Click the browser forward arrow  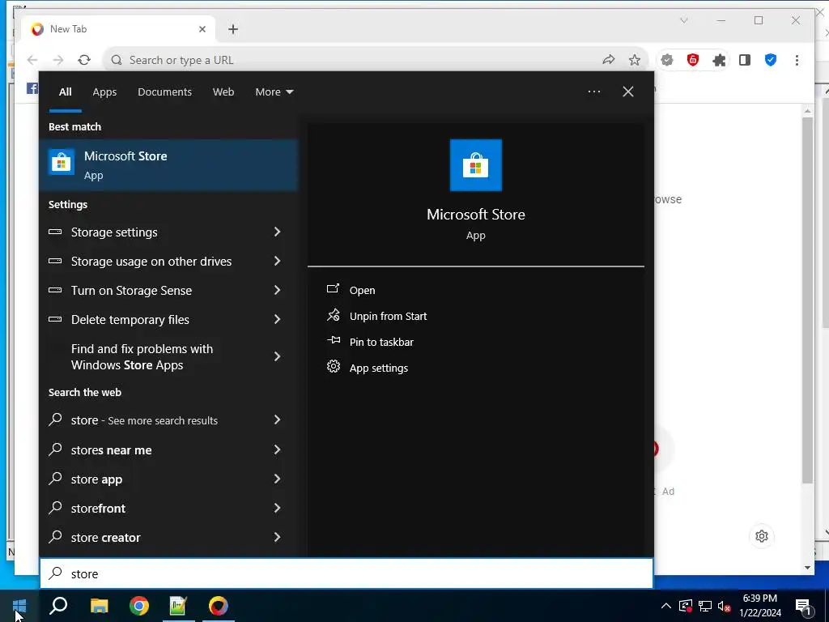click(58, 60)
